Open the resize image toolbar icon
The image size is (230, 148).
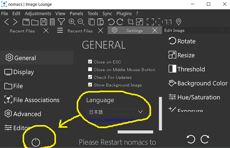coord(140,22)
